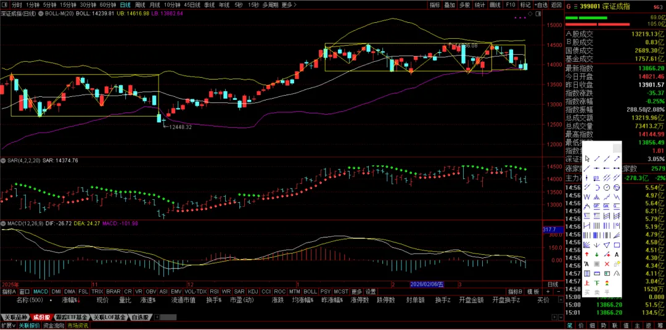Toggle the 窗口 indicator window button
666x330 pixels.
tap(25, 292)
